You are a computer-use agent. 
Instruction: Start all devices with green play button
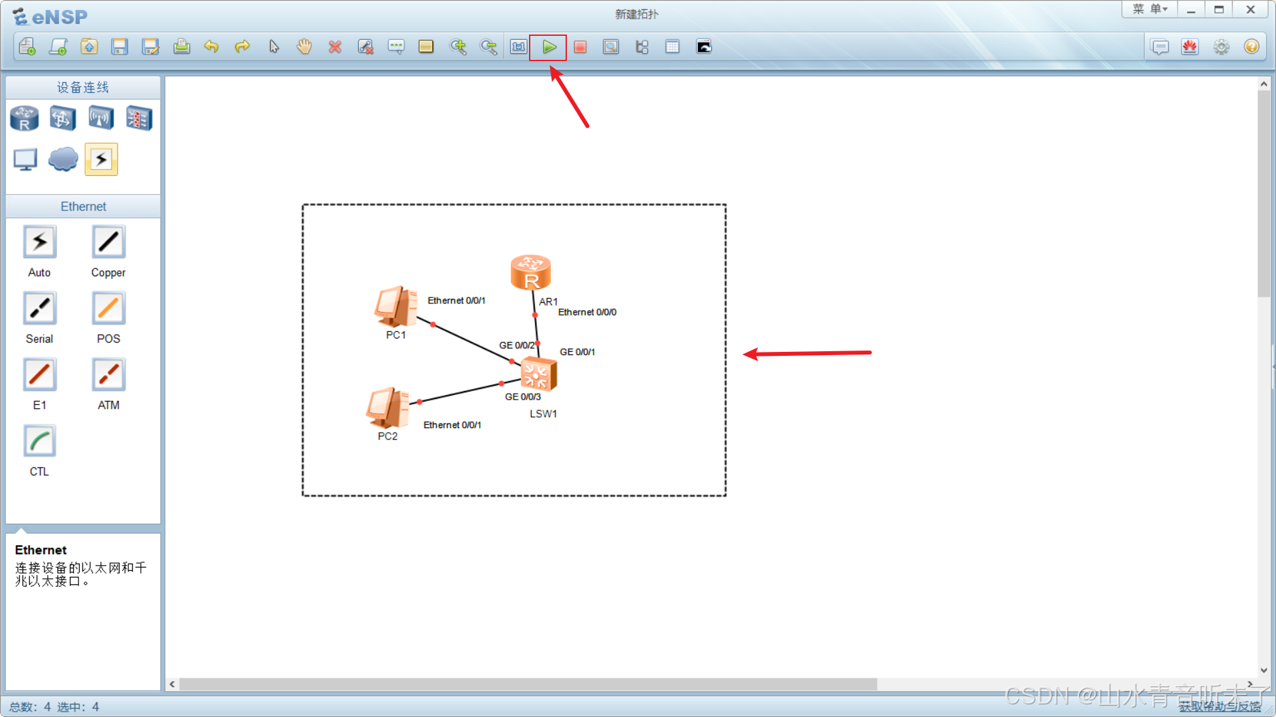(x=549, y=47)
